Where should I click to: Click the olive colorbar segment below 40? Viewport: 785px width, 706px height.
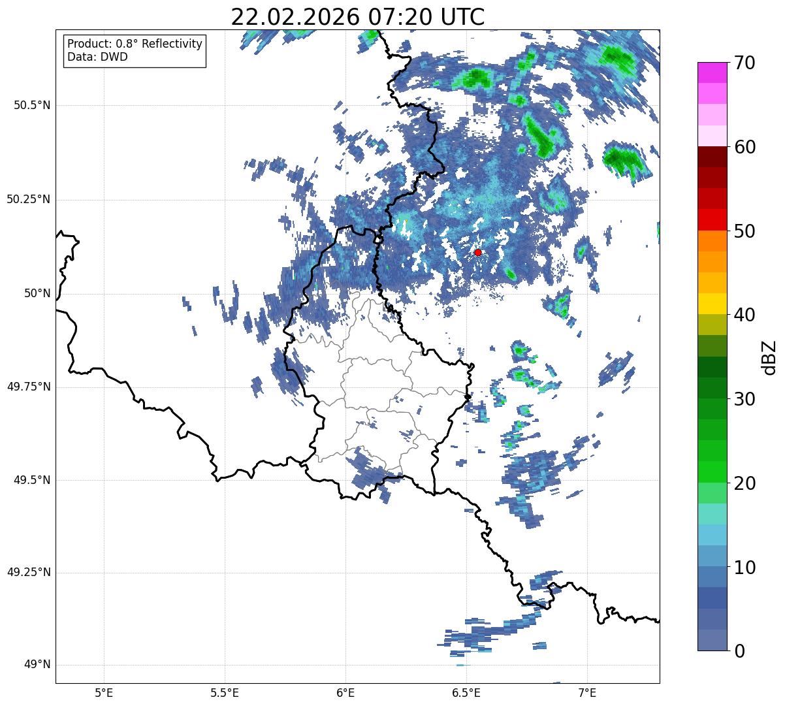[713, 325]
